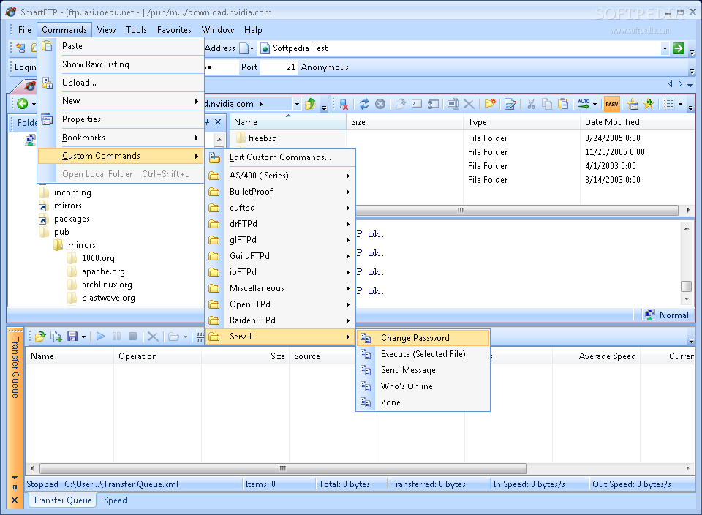Remove item from transfer queue X icon

click(x=153, y=337)
